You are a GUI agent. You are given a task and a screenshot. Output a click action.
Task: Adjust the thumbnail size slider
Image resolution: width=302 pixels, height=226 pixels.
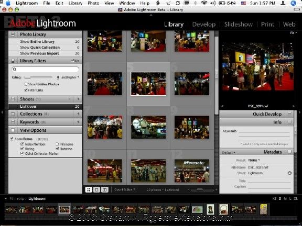coord(202,190)
